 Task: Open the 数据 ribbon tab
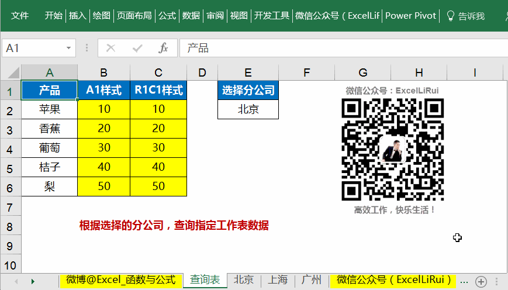pyautogui.click(x=191, y=16)
